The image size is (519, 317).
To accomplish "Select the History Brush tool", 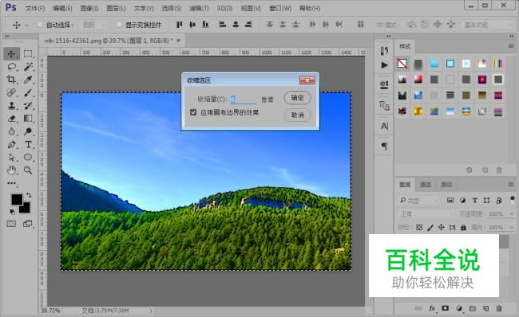I will point(28,106).
